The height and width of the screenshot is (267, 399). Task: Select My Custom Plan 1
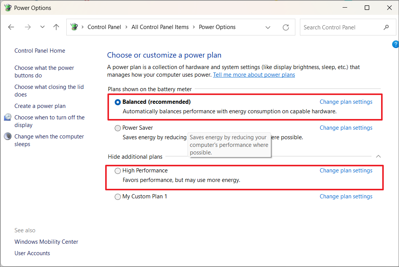pyautogui.click(x=118, y=196)
